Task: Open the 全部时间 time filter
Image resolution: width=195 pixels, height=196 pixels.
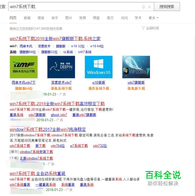Action: (x=150, y=28)
